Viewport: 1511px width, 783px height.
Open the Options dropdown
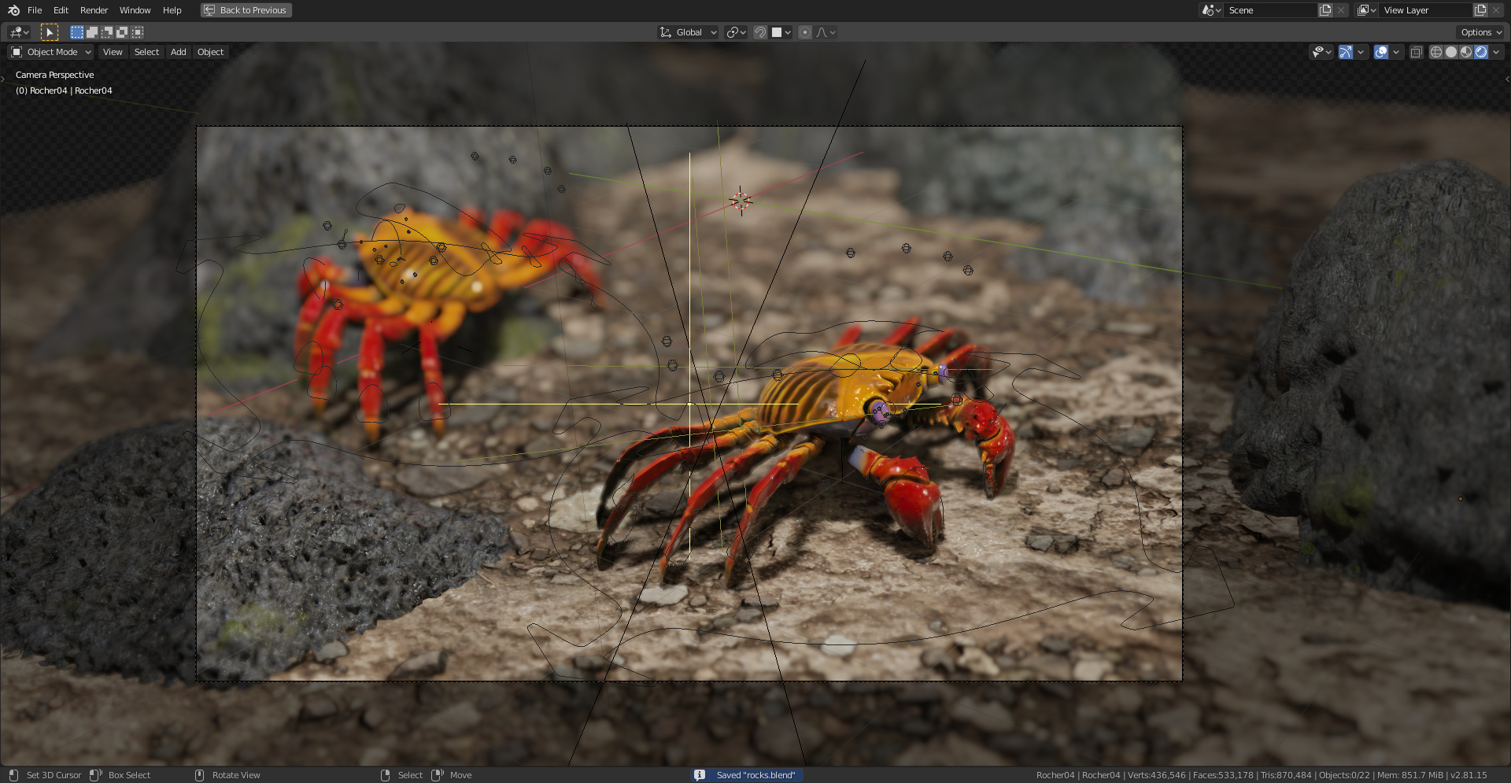pyautogui.click(x=1481, y=32)
